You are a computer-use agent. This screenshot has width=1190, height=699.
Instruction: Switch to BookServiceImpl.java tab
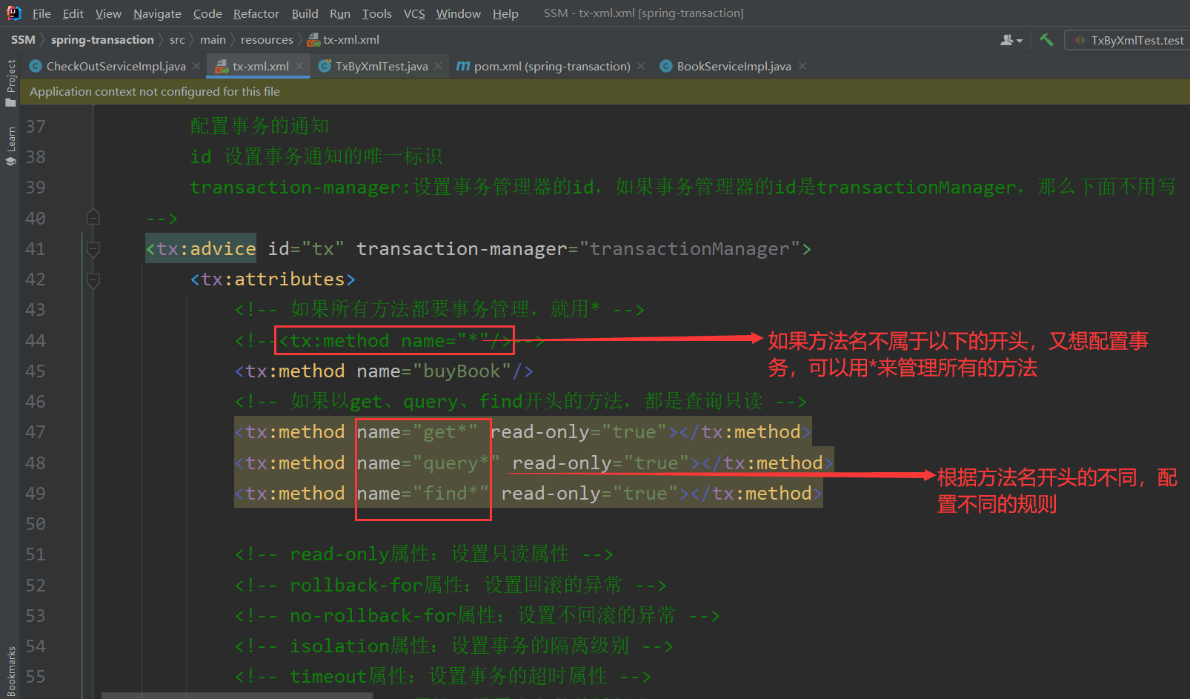point(734,66)
